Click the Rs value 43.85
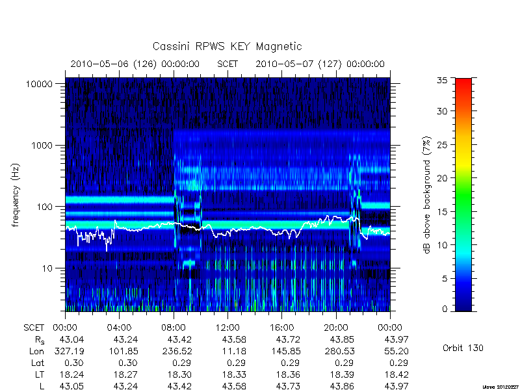This screenshot has width=520, height=390. pos(342,339)
